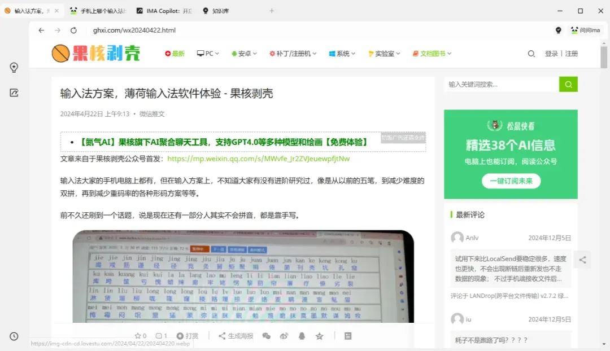Select the 生成海报 poster generation icon
Image resolution: width=610 pixels, height=351 pixels.
[236, 336]
